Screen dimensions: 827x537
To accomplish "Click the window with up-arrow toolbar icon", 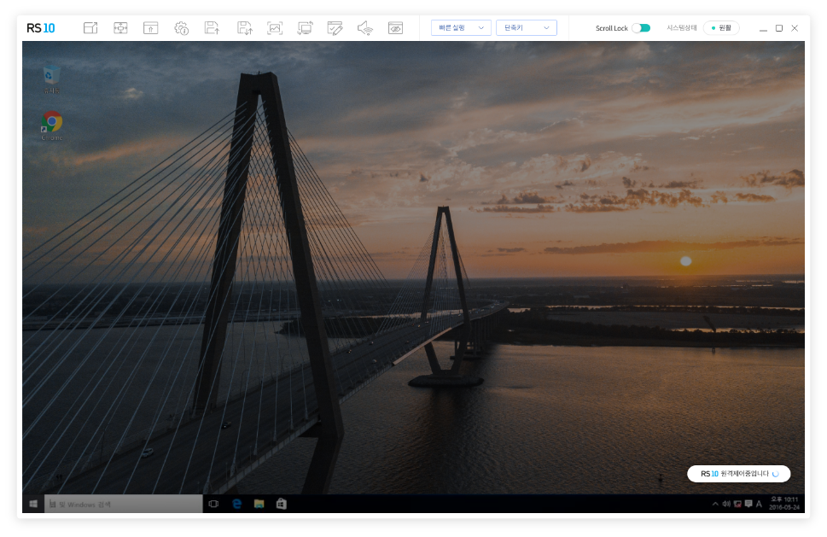I will (x=151, y=28).
